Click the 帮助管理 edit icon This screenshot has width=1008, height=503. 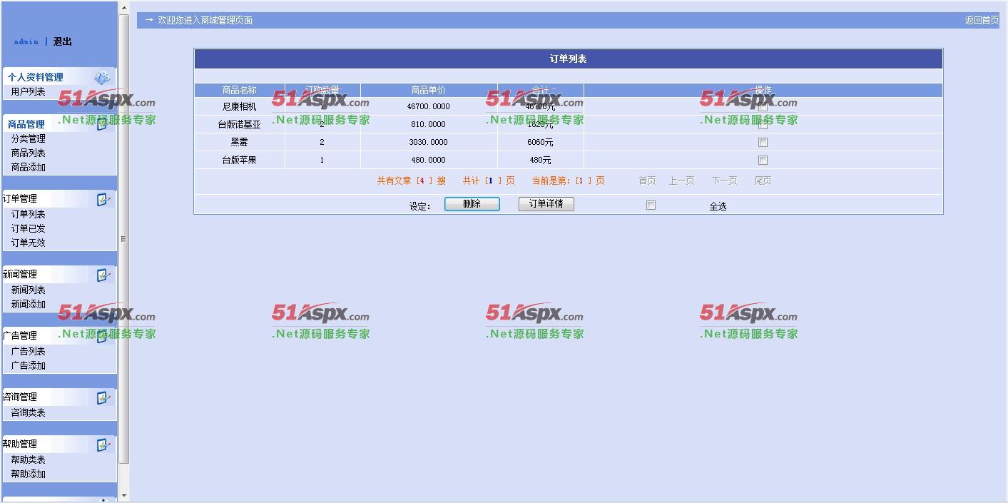[103, 444]
